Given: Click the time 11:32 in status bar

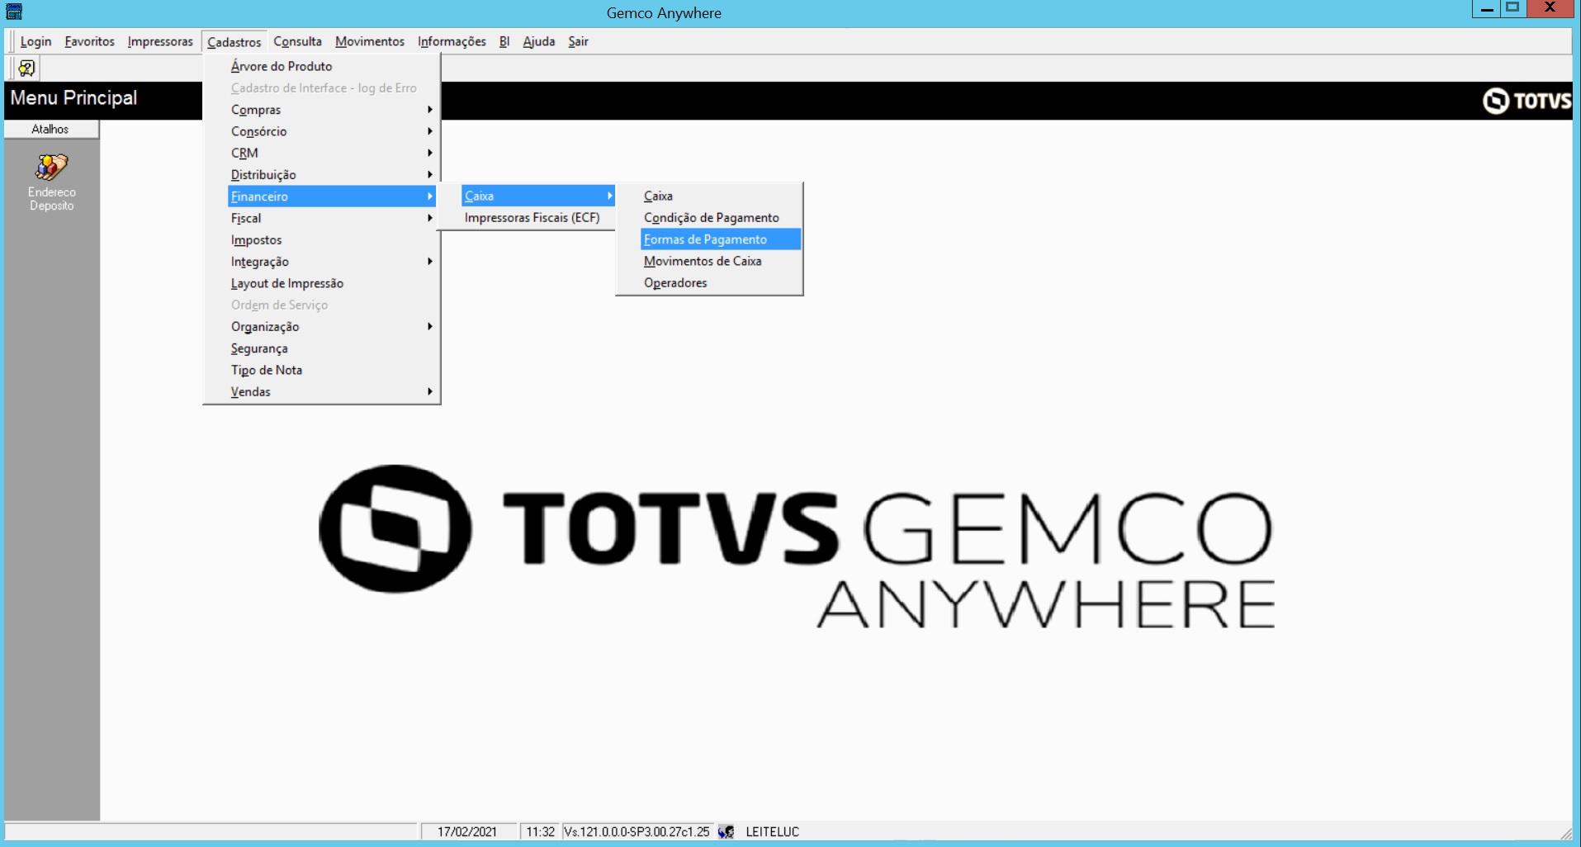Looking at the screenshot, I should point(541,831).
